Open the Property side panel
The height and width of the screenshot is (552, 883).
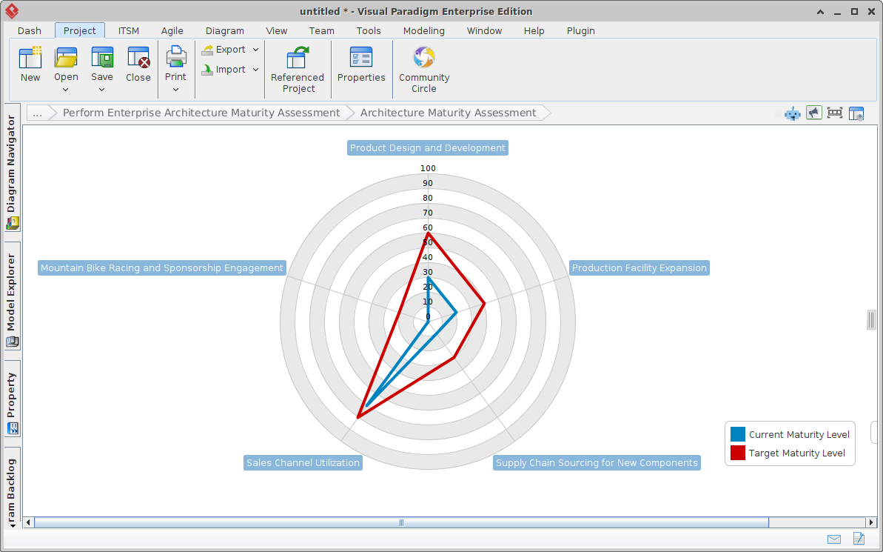pyautogui.click(x=12, y=399)
